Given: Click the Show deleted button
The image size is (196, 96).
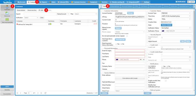Looking at the screenshot, I should [21, 10].
